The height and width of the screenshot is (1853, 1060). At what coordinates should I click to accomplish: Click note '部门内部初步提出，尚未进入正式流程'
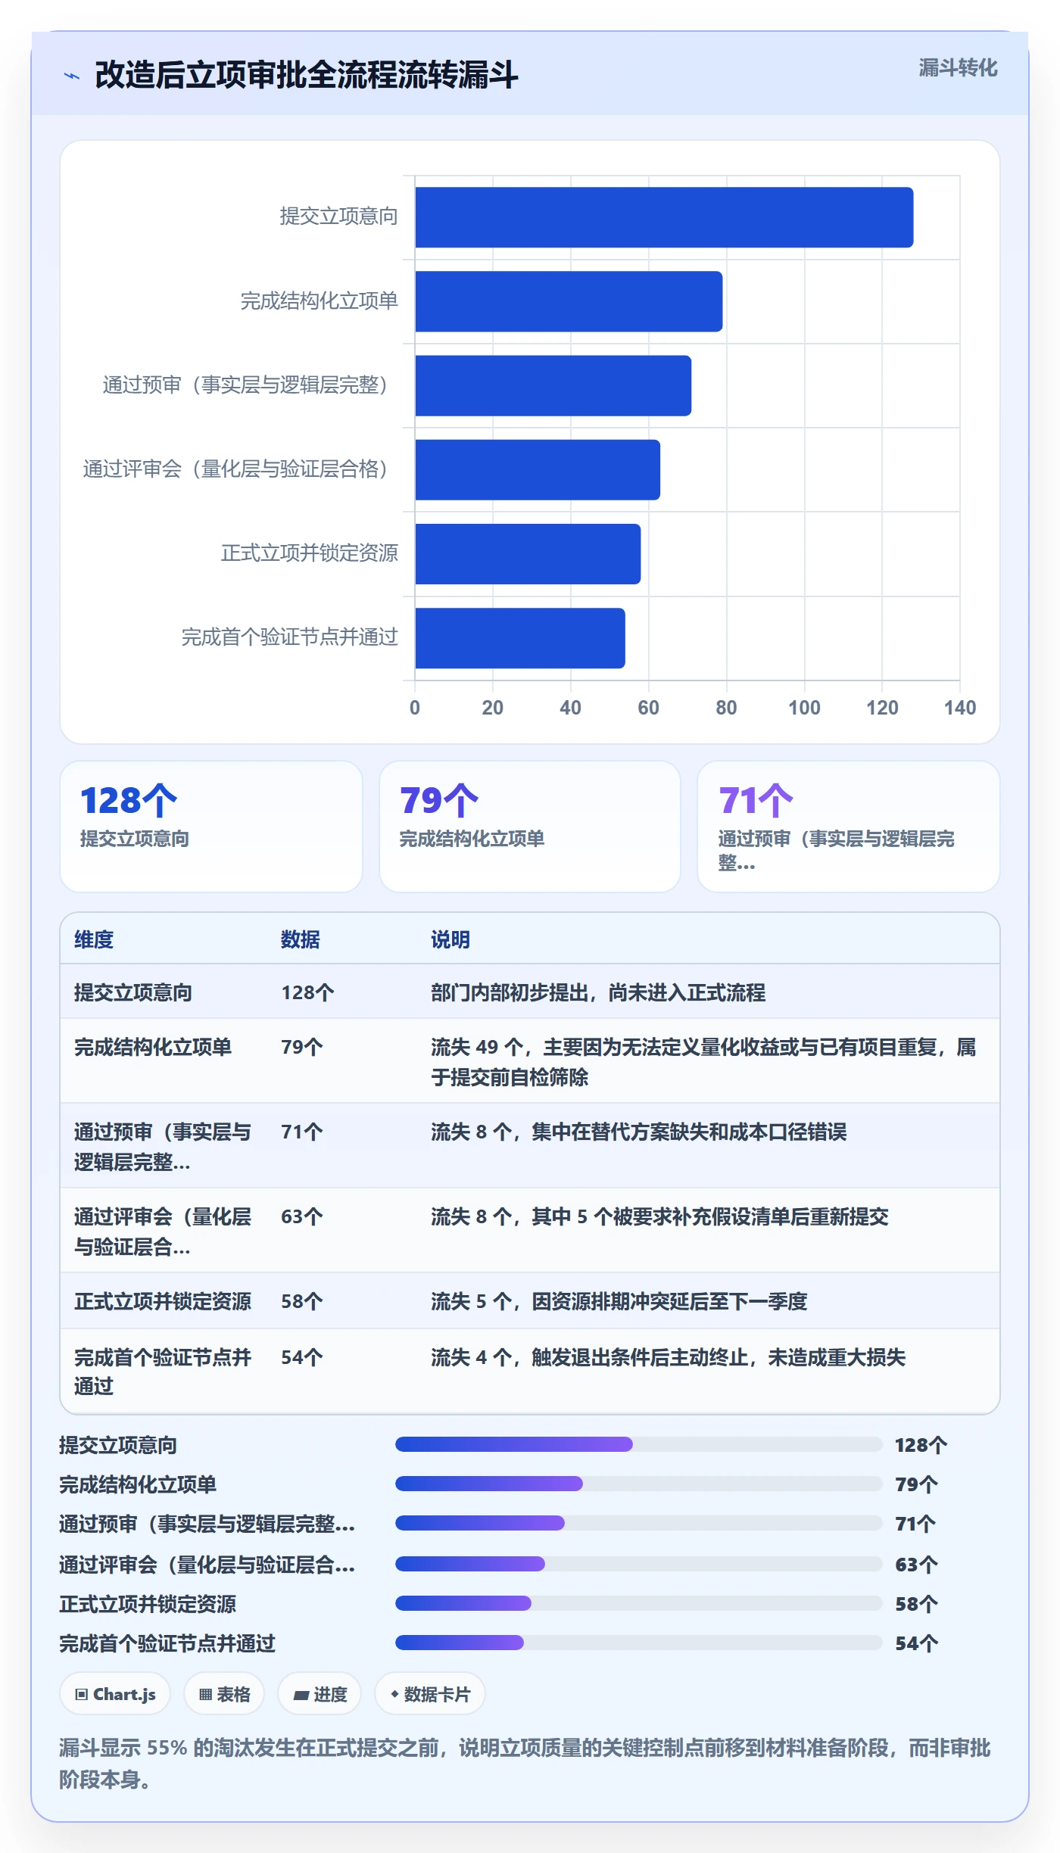click(598, 992)
